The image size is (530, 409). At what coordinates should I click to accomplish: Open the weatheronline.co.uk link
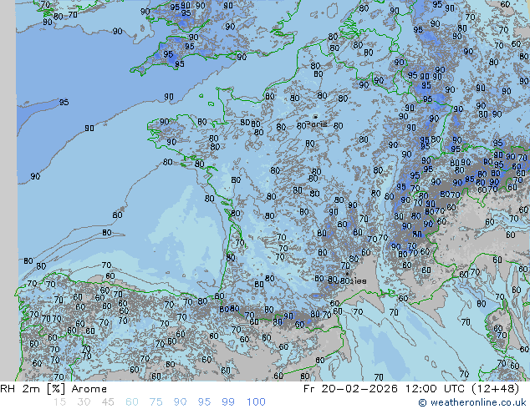pyautogui.click(x=478, y=402)
